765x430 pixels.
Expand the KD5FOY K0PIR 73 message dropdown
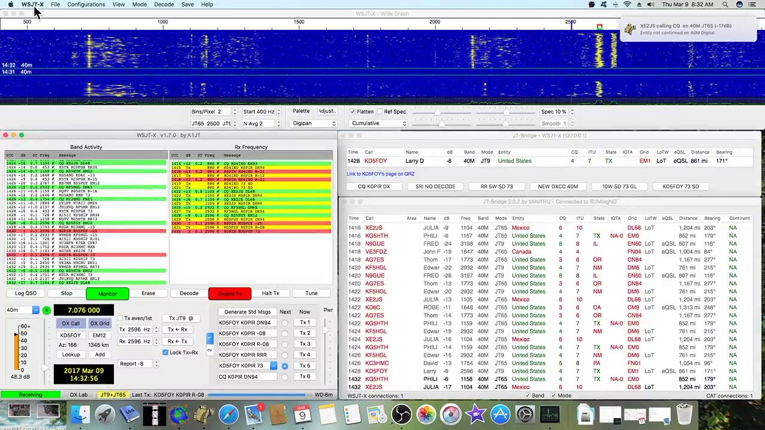coord(273,365)
